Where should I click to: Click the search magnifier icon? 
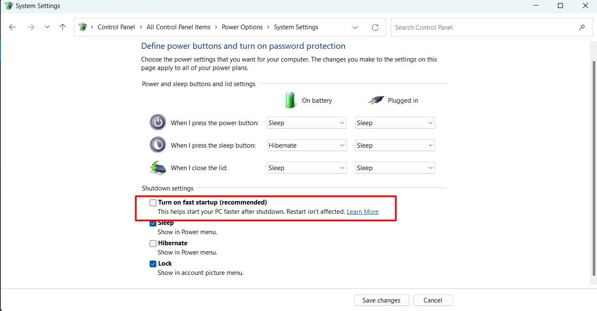point(582,27)
